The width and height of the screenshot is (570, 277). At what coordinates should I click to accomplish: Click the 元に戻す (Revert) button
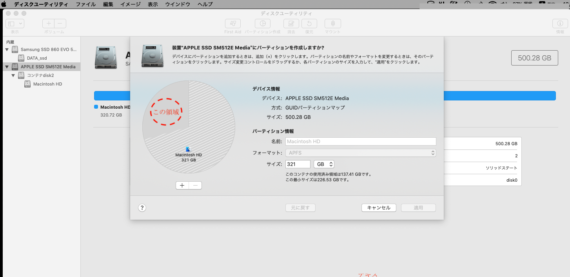pos(300,208)
